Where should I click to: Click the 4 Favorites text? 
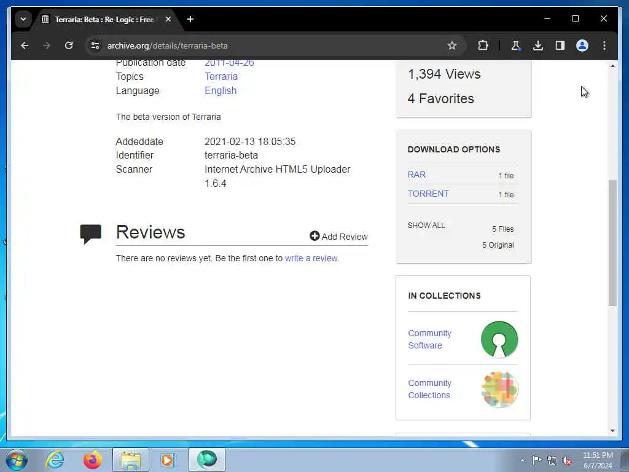pyautogui.click(x=440, y=98)
